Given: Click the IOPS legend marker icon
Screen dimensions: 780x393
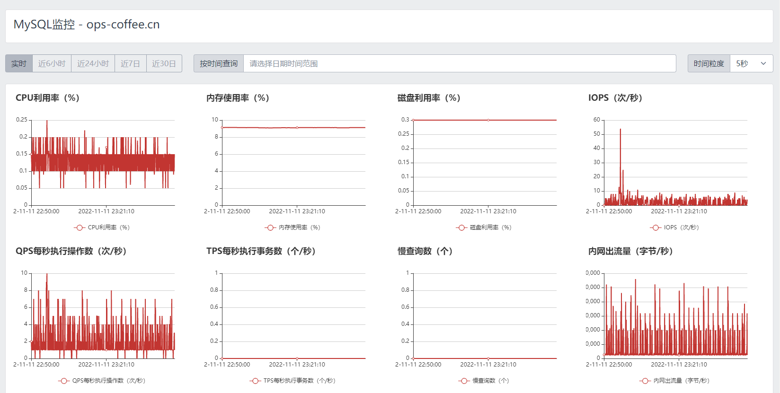Looking at the screenshot, I should pos(656,227).
